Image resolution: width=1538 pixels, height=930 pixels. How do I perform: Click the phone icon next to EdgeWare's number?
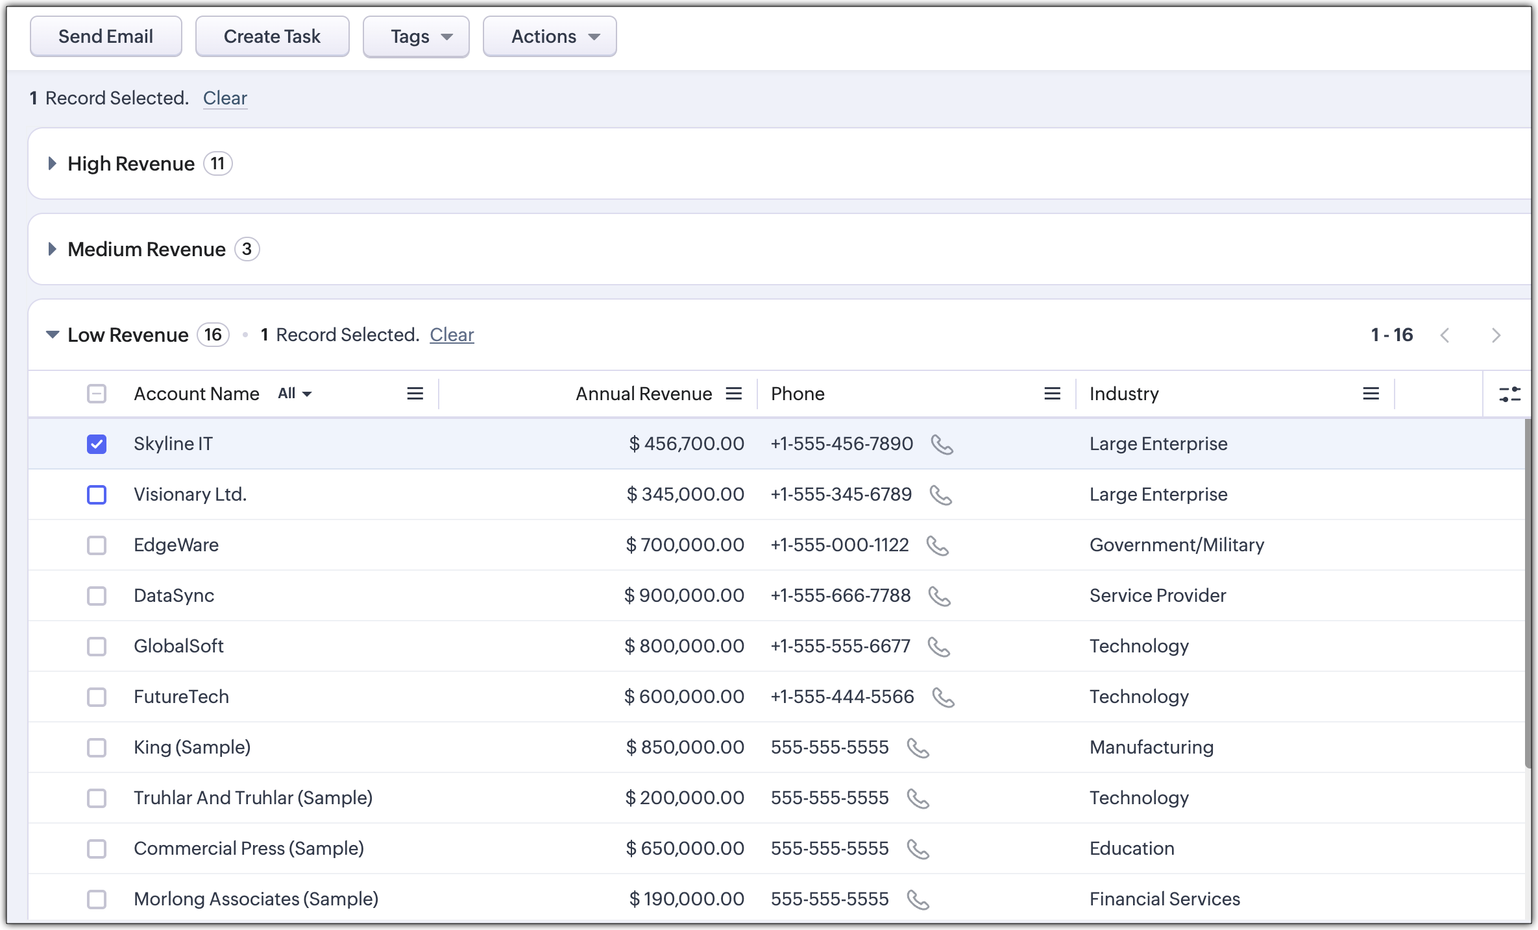click(937, 545)
